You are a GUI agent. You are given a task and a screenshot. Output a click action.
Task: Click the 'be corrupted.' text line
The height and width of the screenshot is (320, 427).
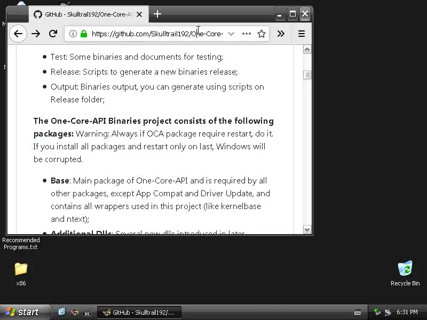(x=58, y=159)
